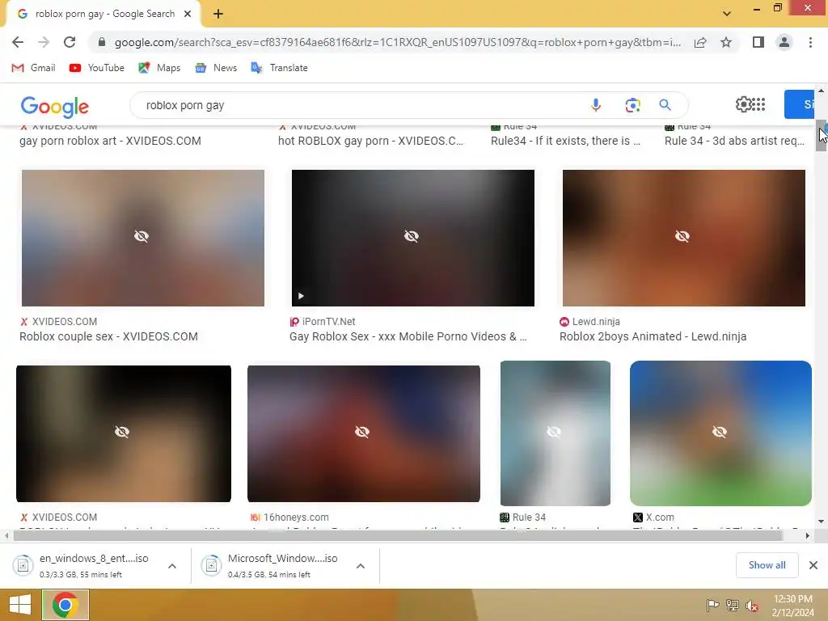
Task: Open the Chrome profile avatar menu
Action: click(x=784, y=42)
